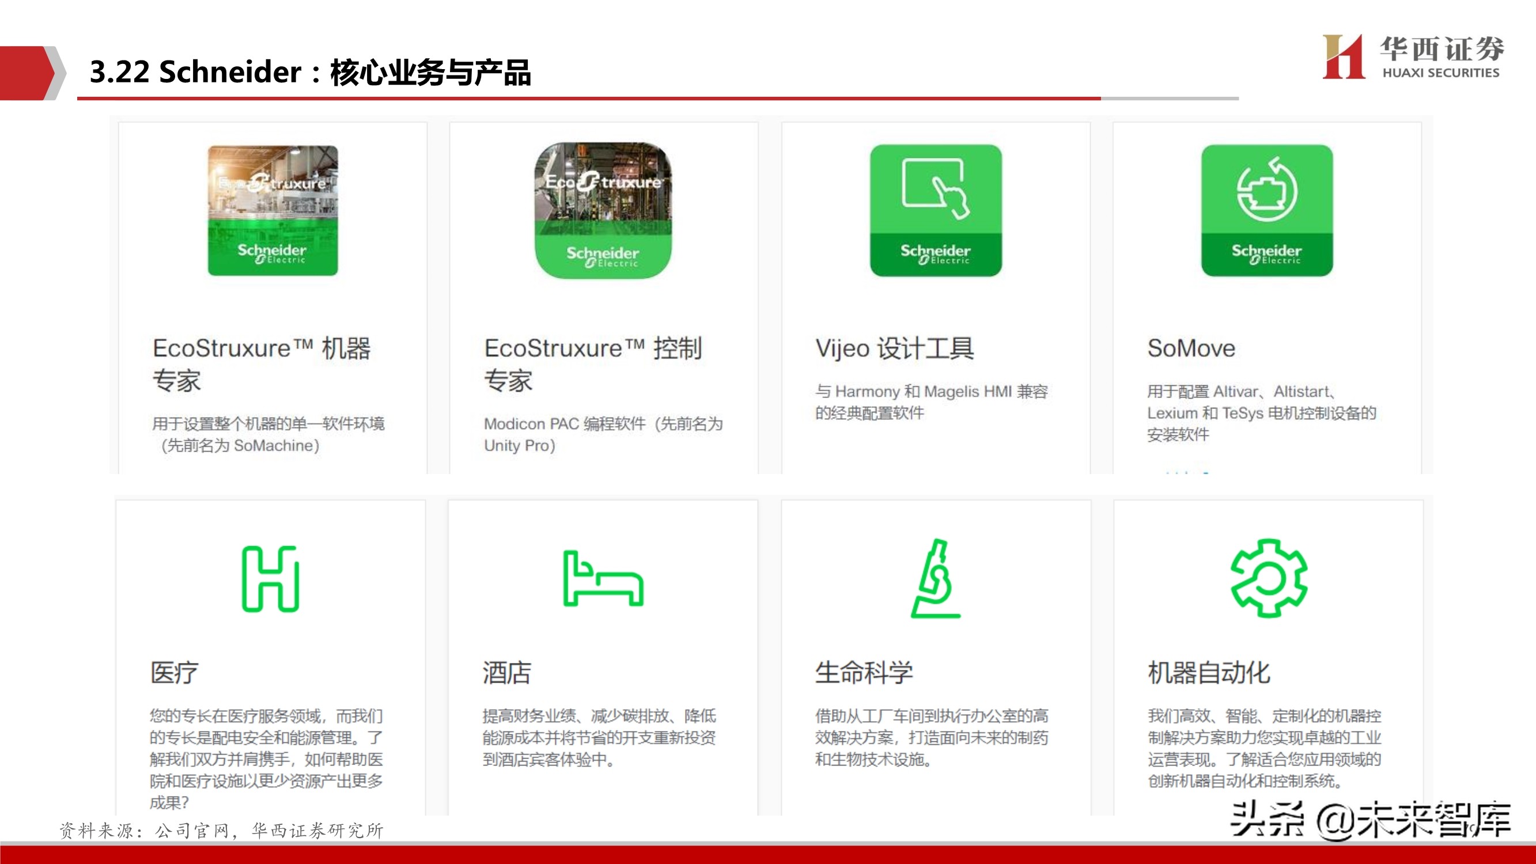Click the SoMove motor refresh icon
This screenshot has width=1536, height=864.
[x=1267, y=210]
